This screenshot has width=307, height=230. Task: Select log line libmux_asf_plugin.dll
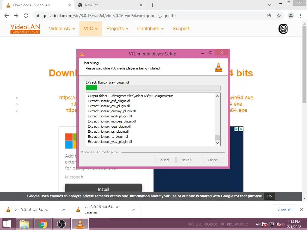pos(109,101)
